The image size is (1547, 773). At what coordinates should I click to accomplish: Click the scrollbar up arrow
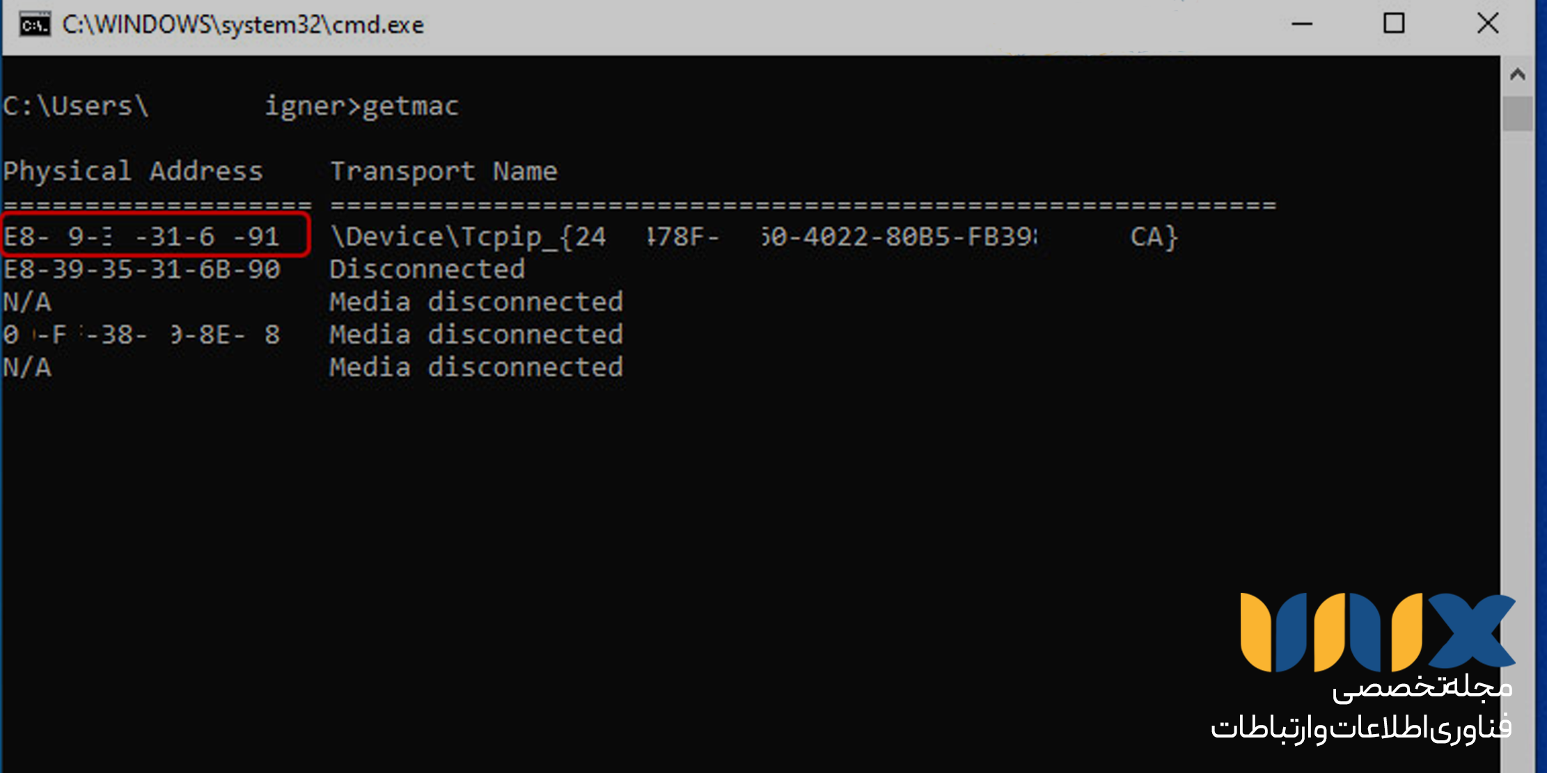(1518, 74)
